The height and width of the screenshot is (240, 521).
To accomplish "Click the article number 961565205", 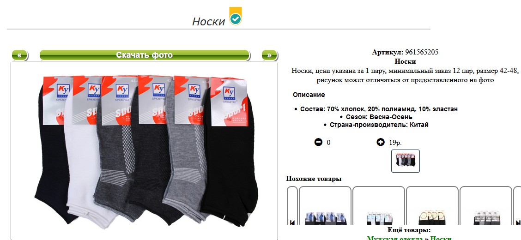I will 422,52.
